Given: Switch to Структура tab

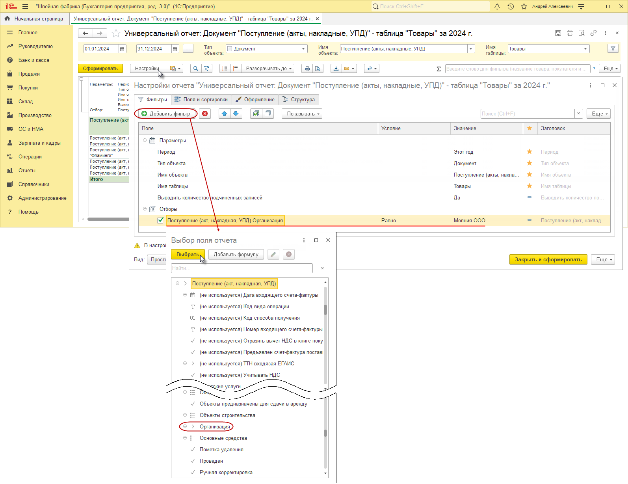Looking at the screenshot, I should [299, 100].
